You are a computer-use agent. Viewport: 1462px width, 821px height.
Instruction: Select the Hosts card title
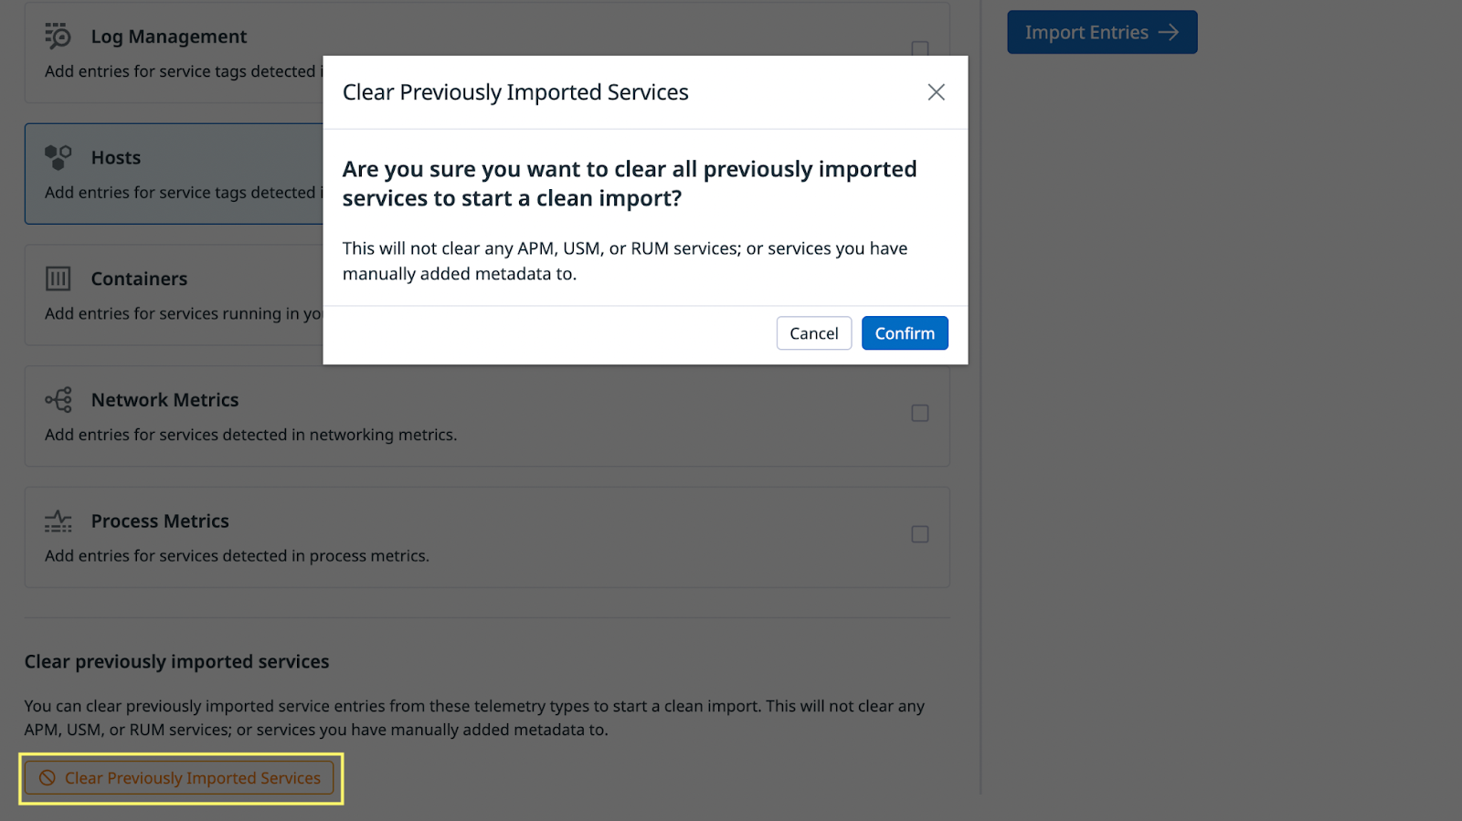point(116,158)
